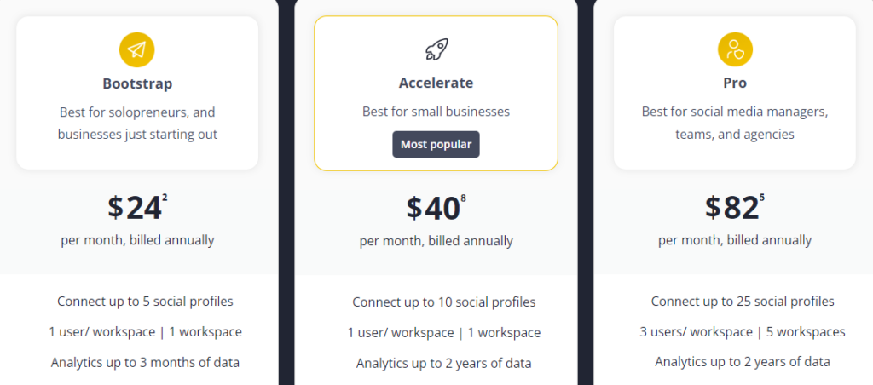Click the Bootstrap paper plane icon

click(x=137, y=49)
